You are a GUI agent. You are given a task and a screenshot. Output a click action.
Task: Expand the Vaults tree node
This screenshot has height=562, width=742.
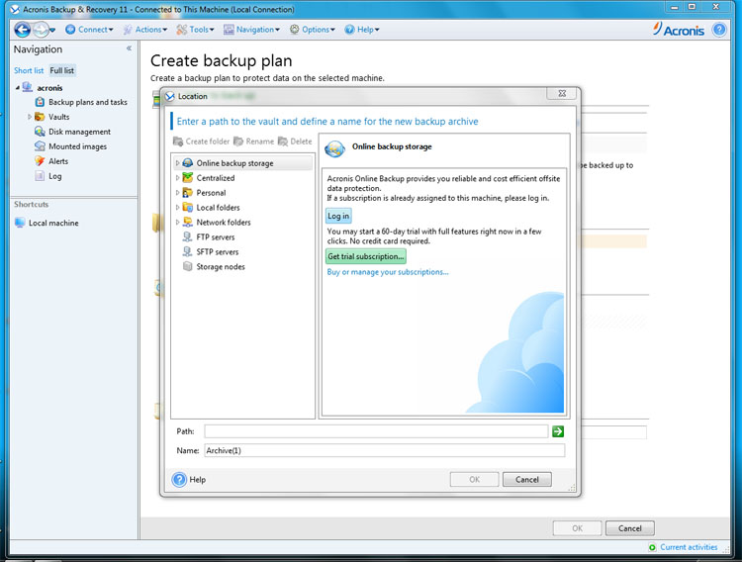[x=30, y=117]
